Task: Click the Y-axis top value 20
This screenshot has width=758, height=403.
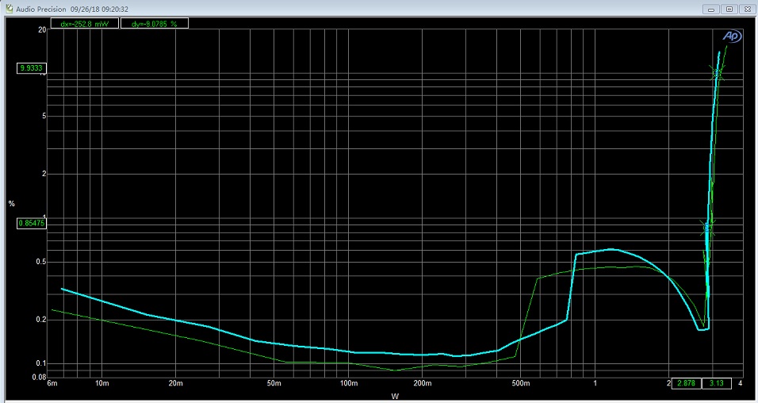Action: (x=41, y=29)
